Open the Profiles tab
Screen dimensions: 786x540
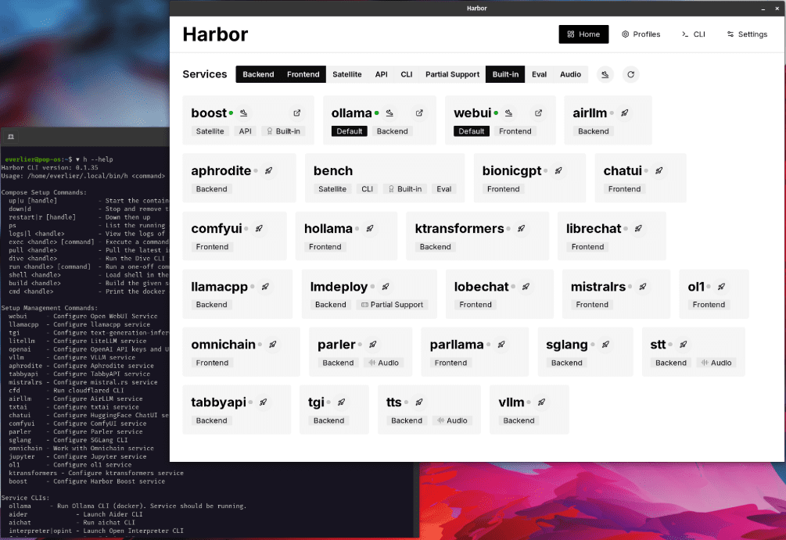641,34
